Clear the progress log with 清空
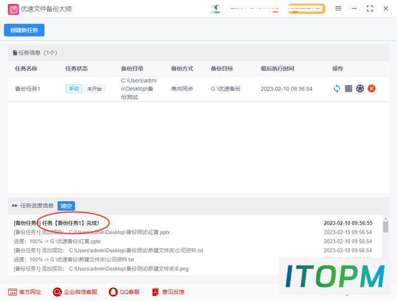Screen dimensions: 397x301 tap(66, 206)
